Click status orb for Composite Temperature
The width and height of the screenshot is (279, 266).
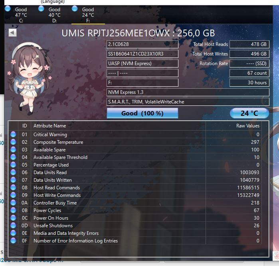pyautogui.click(x=13, y=142)
